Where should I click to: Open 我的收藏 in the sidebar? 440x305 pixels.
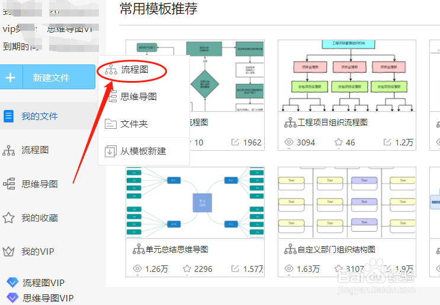(x=40, y=218)
